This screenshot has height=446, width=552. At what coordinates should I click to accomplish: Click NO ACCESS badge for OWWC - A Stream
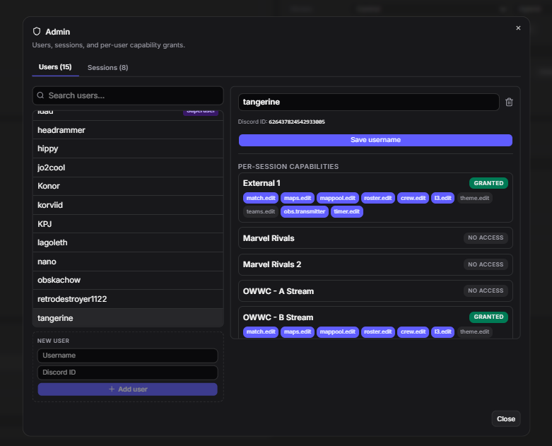[486, 291]
